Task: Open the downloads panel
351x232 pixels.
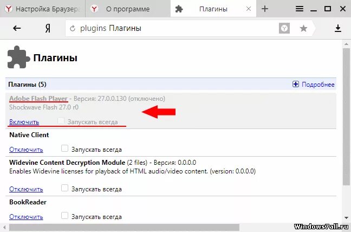Action: (338, 28)
